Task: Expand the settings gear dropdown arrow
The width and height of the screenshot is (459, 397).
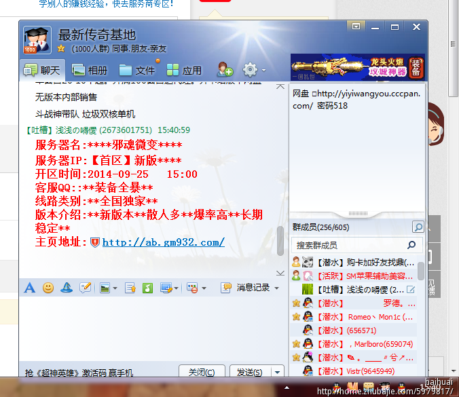Action: (263, 71)
